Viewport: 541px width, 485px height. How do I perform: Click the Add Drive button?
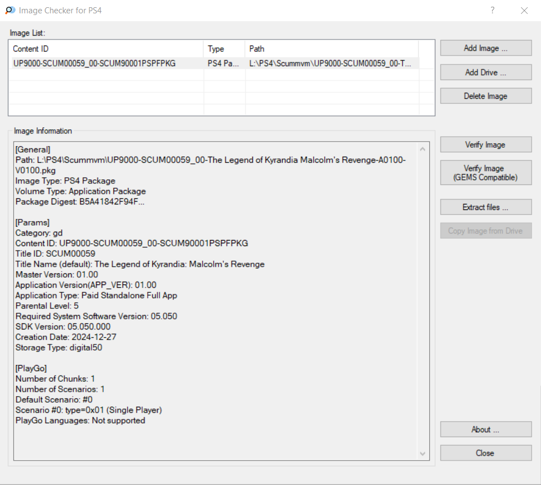tap(486, 72)
